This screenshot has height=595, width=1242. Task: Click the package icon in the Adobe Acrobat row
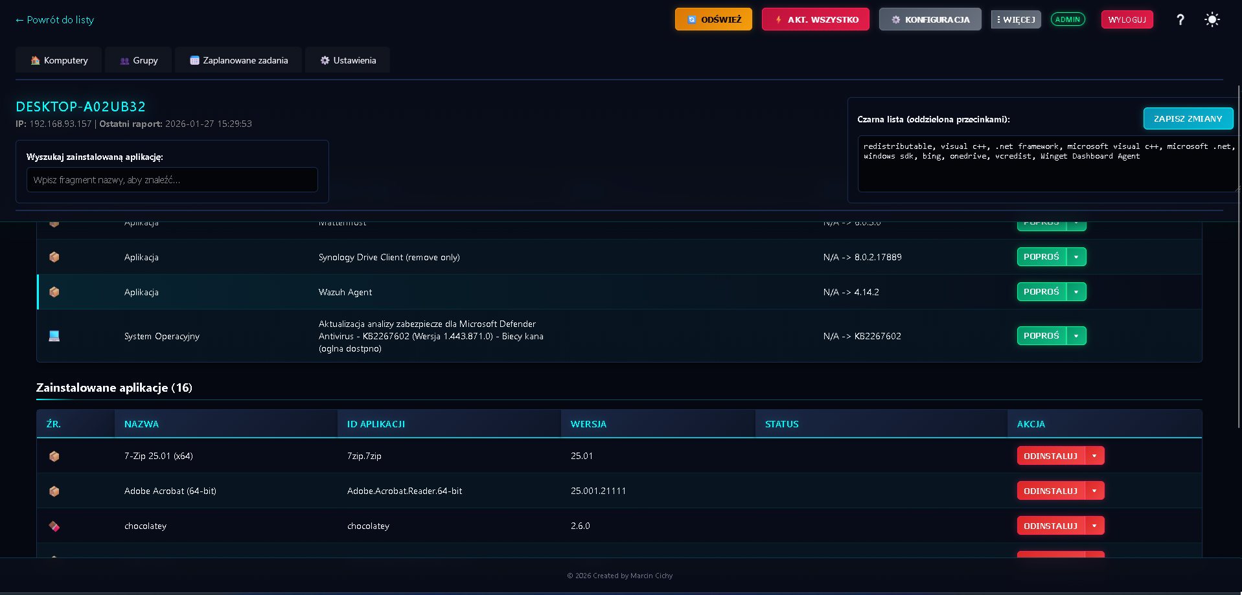[x=54, y=491]
